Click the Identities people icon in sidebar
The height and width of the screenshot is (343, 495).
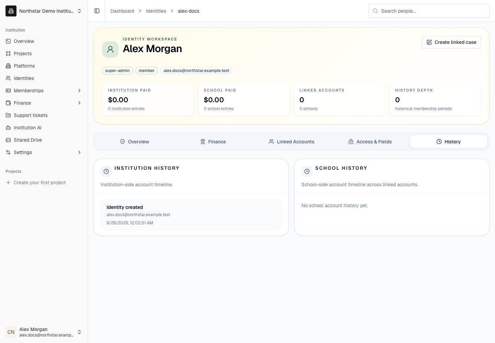coord(8,78)
